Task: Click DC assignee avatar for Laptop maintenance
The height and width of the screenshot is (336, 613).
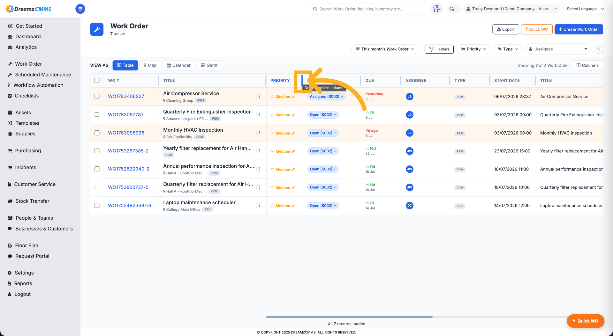Action: click(410, 206)
